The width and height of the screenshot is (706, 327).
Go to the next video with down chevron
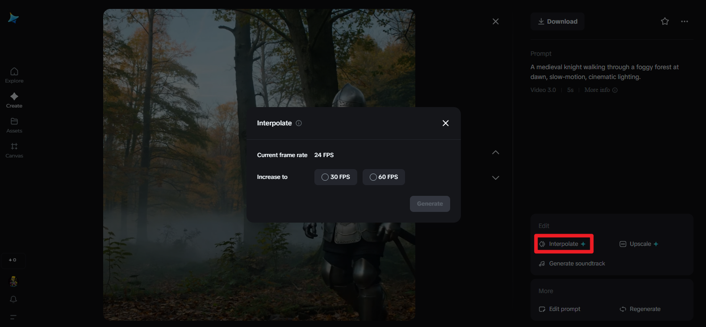click(496, 178)
